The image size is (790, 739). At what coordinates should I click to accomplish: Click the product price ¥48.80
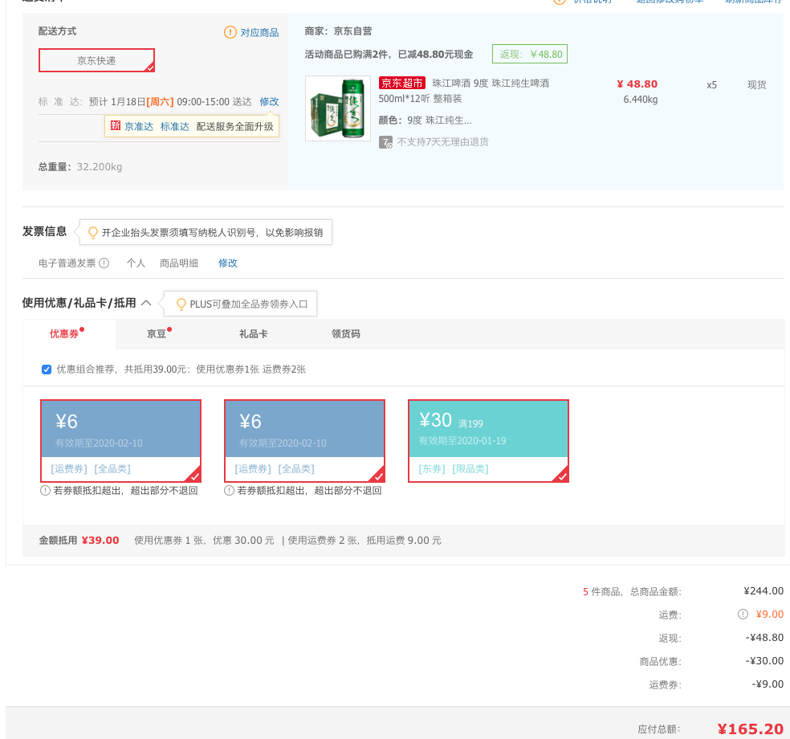click(637, 84)
